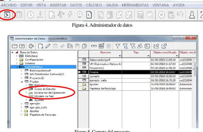This screenshot has width=203, height=132.
Task: Open the clock date/time icon in main toolbar
Action: tap(30, 15)
